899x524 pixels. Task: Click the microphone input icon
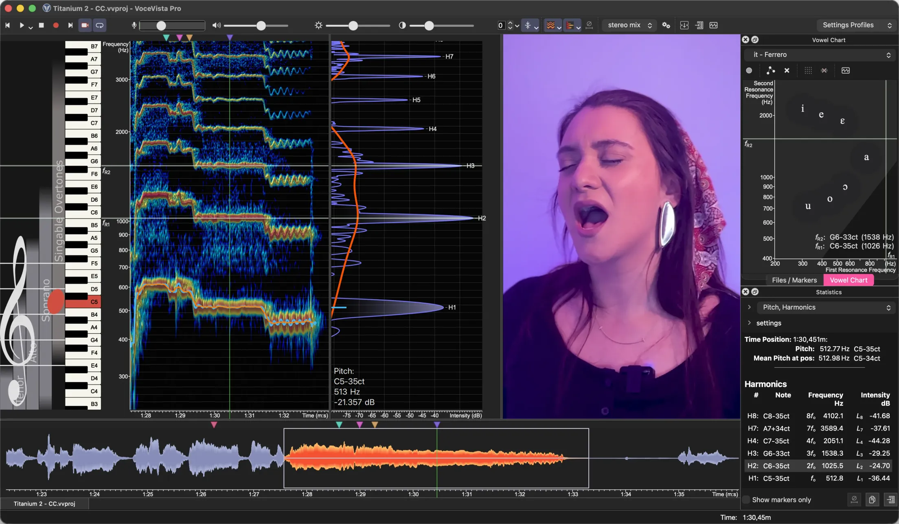pos(134,25)
